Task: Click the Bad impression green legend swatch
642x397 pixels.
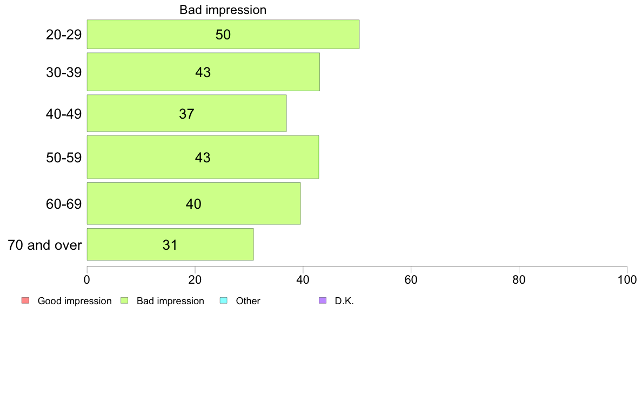Action: click(x=124, y=300)
